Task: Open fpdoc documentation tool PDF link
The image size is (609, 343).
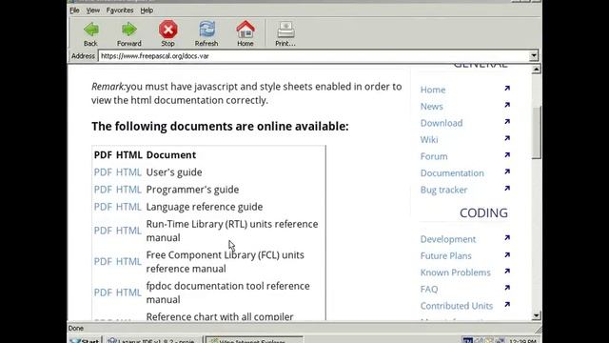Action: [103, 293]
